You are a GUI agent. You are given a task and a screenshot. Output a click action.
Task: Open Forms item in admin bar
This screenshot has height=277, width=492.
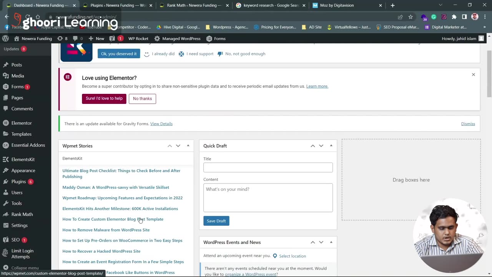click(216, 38)
